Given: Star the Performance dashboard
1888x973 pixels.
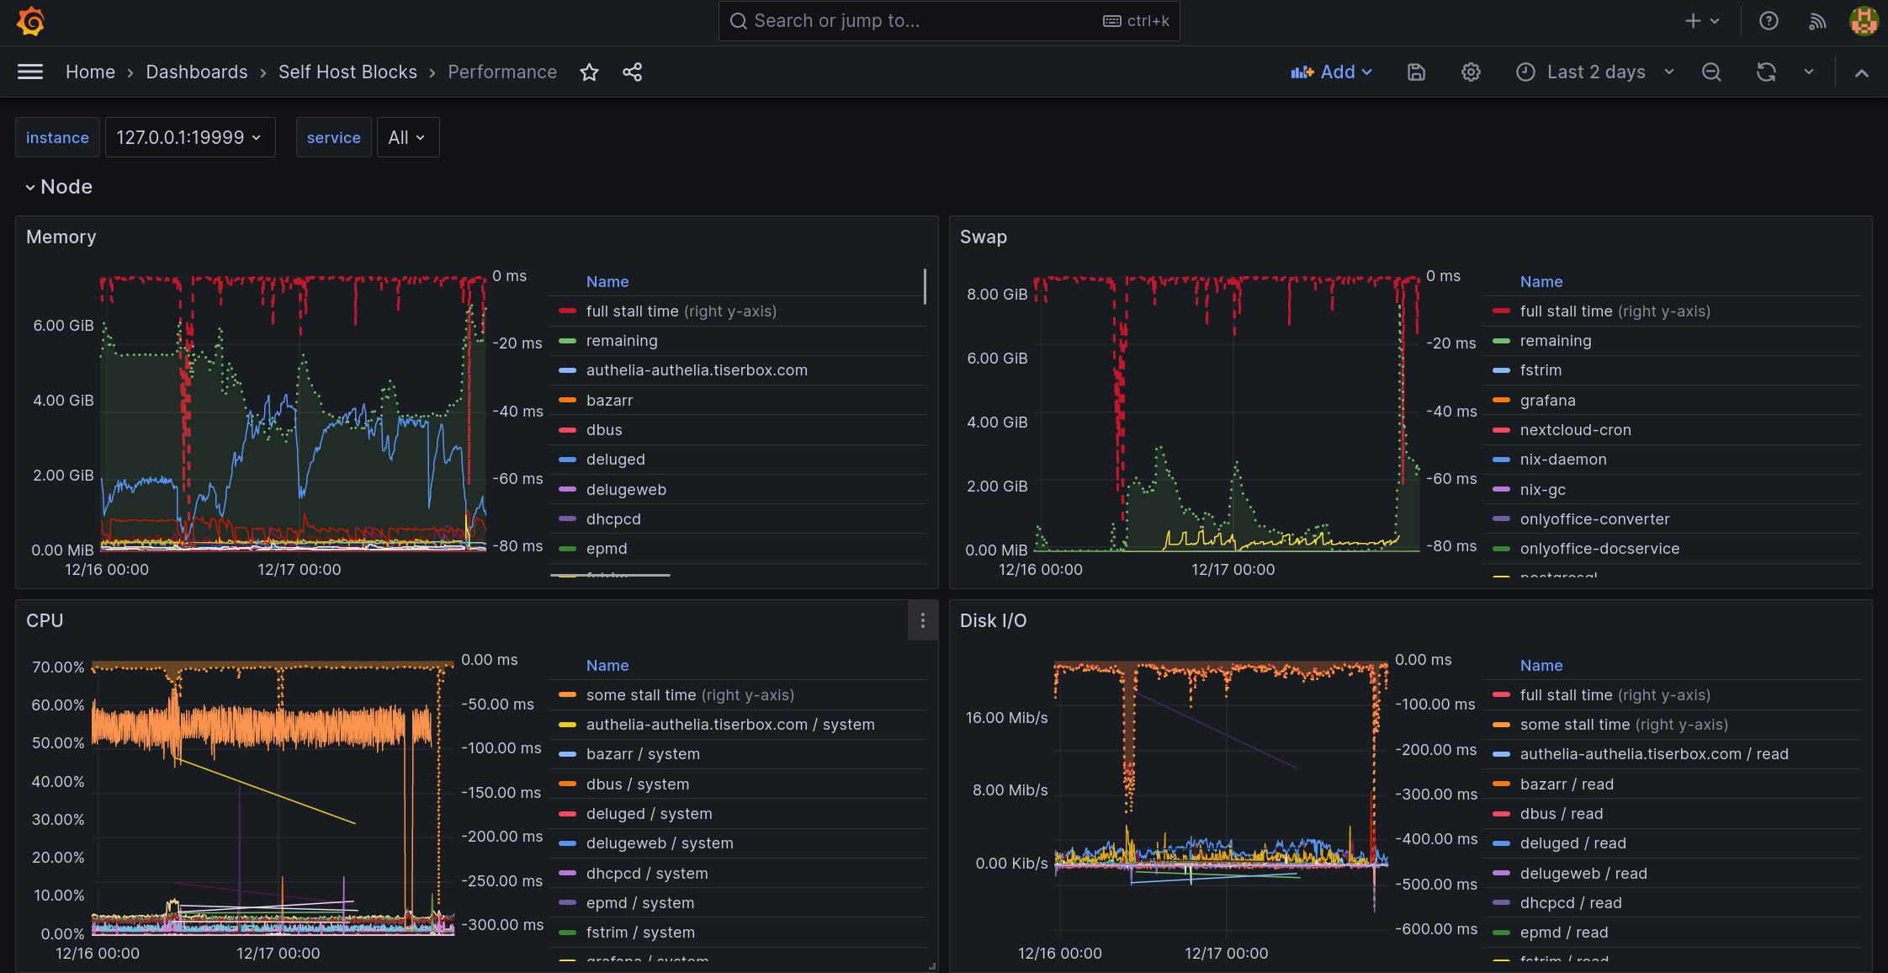Looking at the screenshot, I should point(589,72).
